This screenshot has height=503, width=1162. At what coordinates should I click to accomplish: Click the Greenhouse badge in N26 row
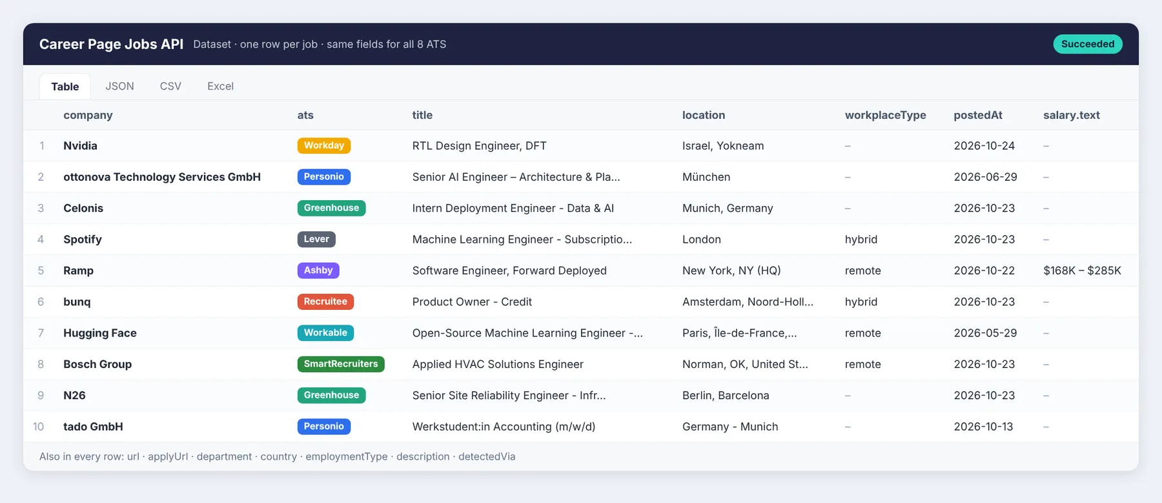(x=331, y=395)
